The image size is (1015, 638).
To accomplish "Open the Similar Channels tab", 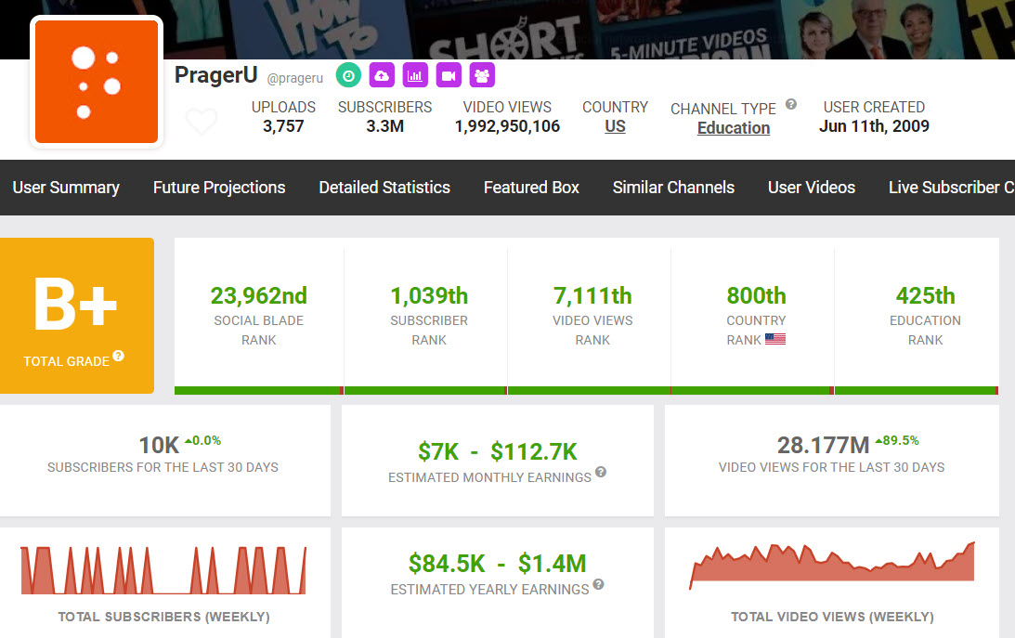I will 673,188.
